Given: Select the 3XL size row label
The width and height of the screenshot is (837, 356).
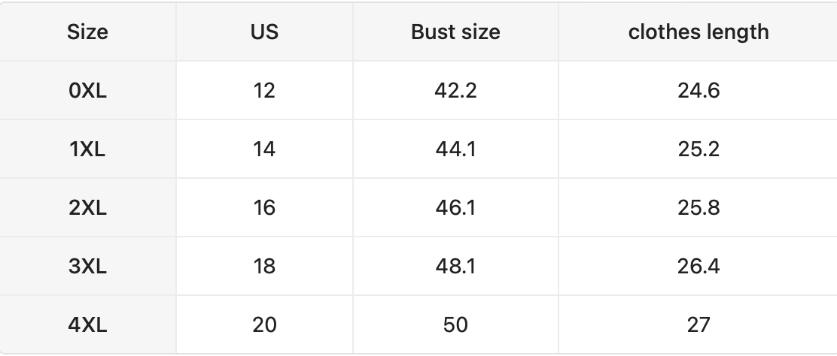Looking at the screenshot, I should tap(87, 266).
